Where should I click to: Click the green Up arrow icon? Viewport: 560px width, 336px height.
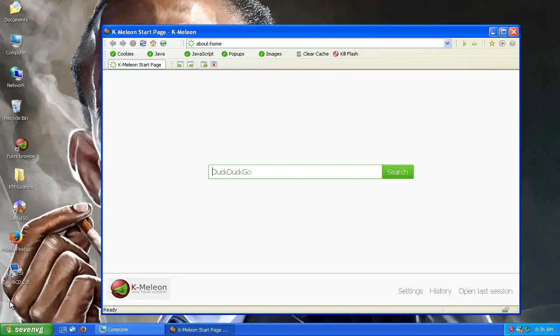[x=474, y=43]
